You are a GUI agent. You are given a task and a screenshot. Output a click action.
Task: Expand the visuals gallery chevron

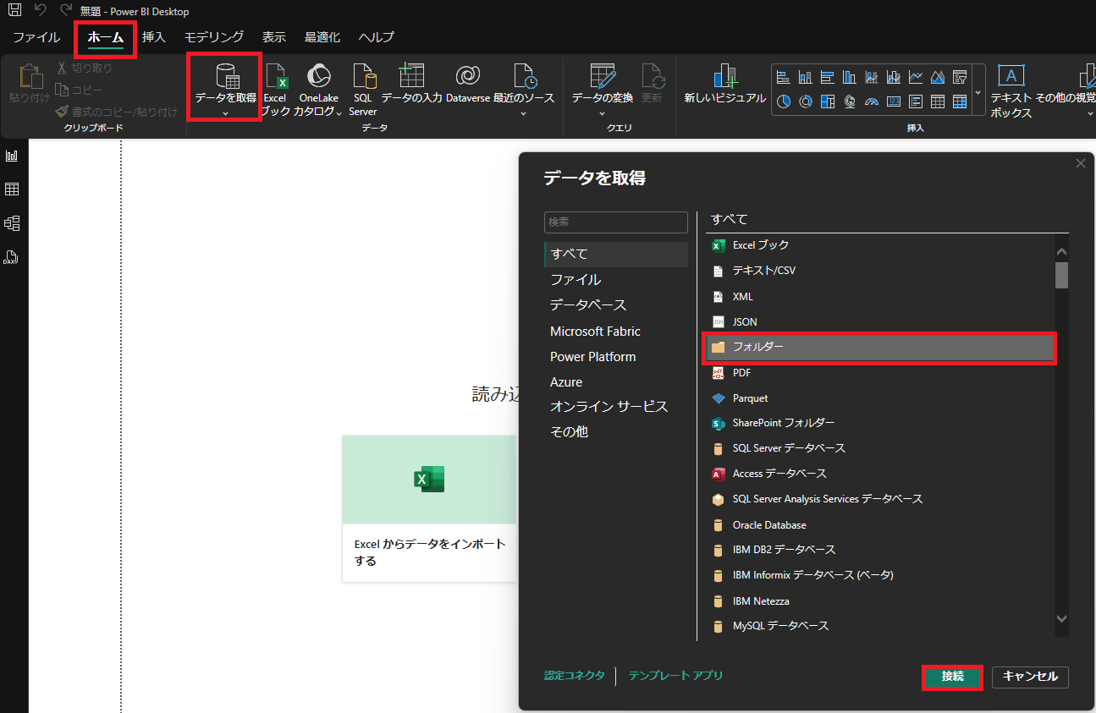978,90
